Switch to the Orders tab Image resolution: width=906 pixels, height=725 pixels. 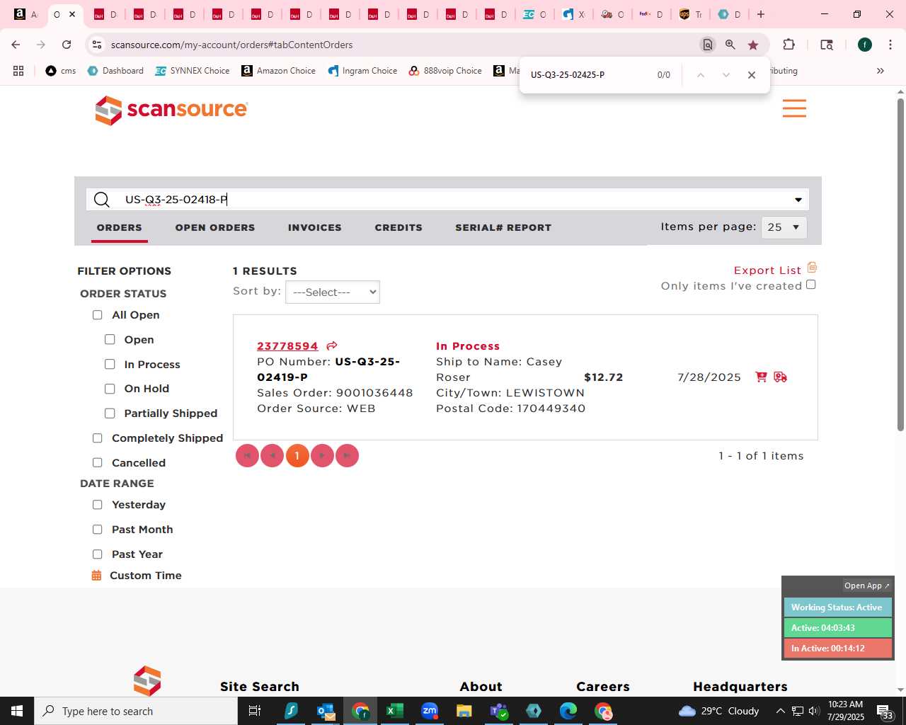(x=120, y=227)
